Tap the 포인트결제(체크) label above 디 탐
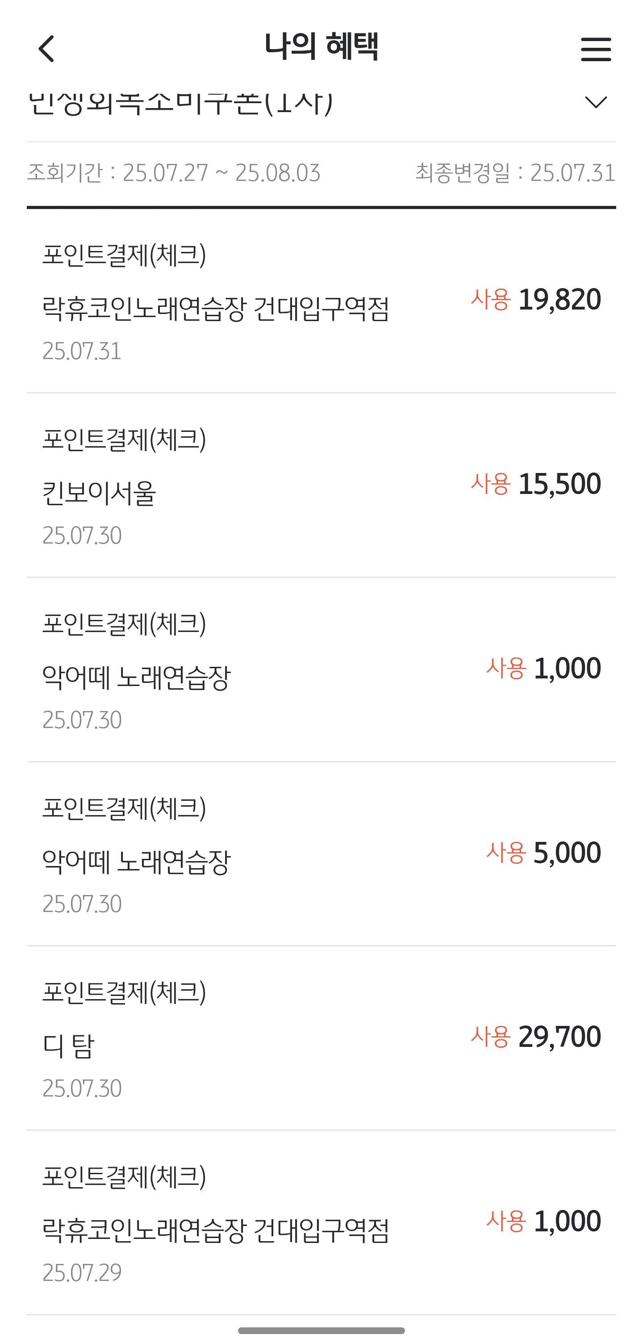Viewport: 643px width, 1343px height. [x=124, y=992]
